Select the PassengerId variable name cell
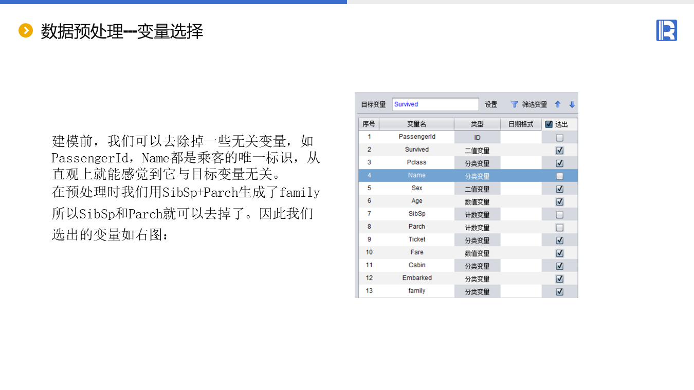694x390 pixels. point(417,137)
